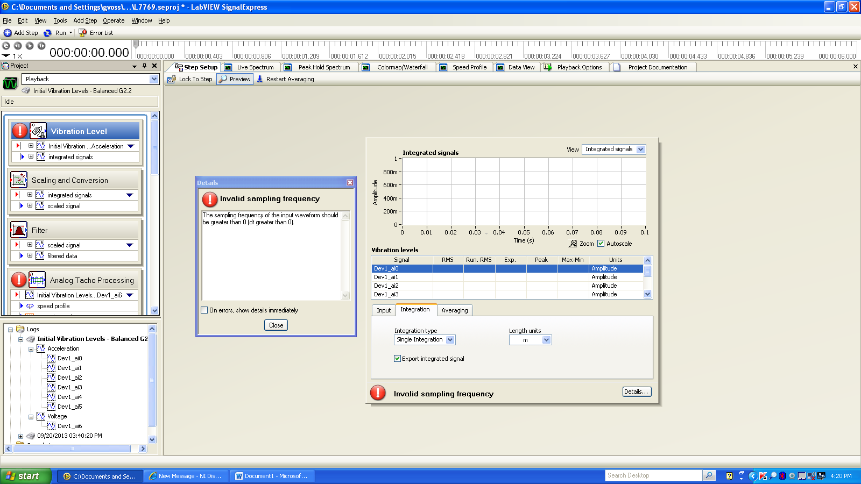Enable 'On errors, show details immediately'
Image resolution: width=861 pixels, height=484 pixels.
204,310
